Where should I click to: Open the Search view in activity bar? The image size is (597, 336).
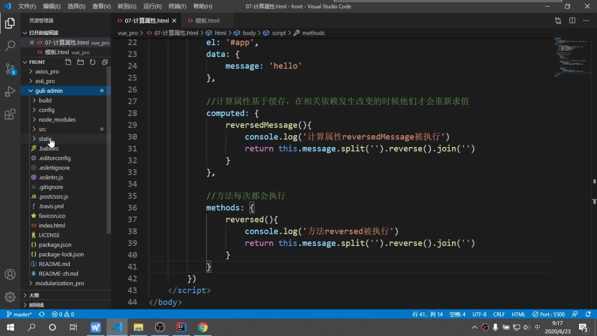(x=10, y=46)
